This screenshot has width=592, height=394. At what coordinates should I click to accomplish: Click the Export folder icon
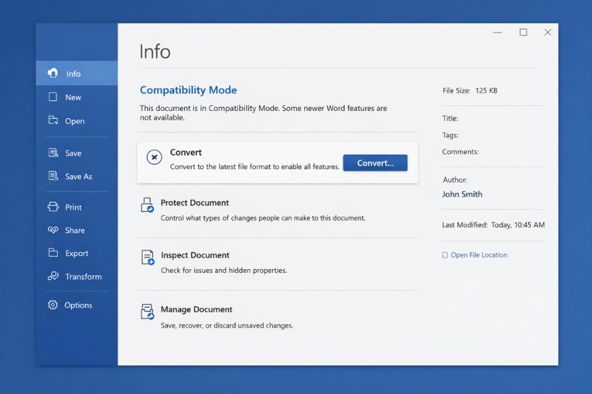click(53, 253)
